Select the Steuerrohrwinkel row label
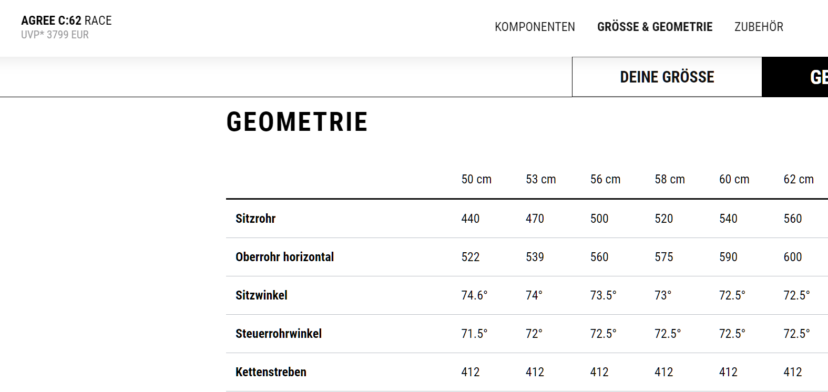The image size is (828, 392). coord(279,334)
